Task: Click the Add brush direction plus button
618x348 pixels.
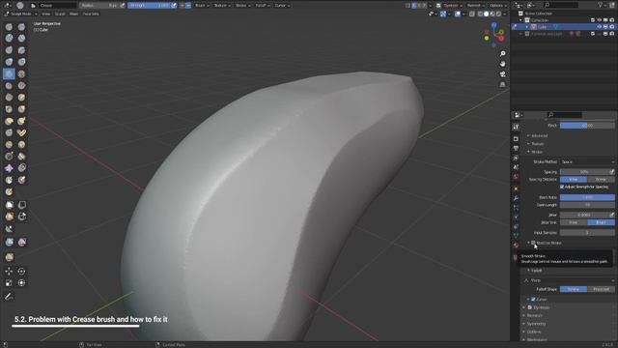Action: [182, 6]
